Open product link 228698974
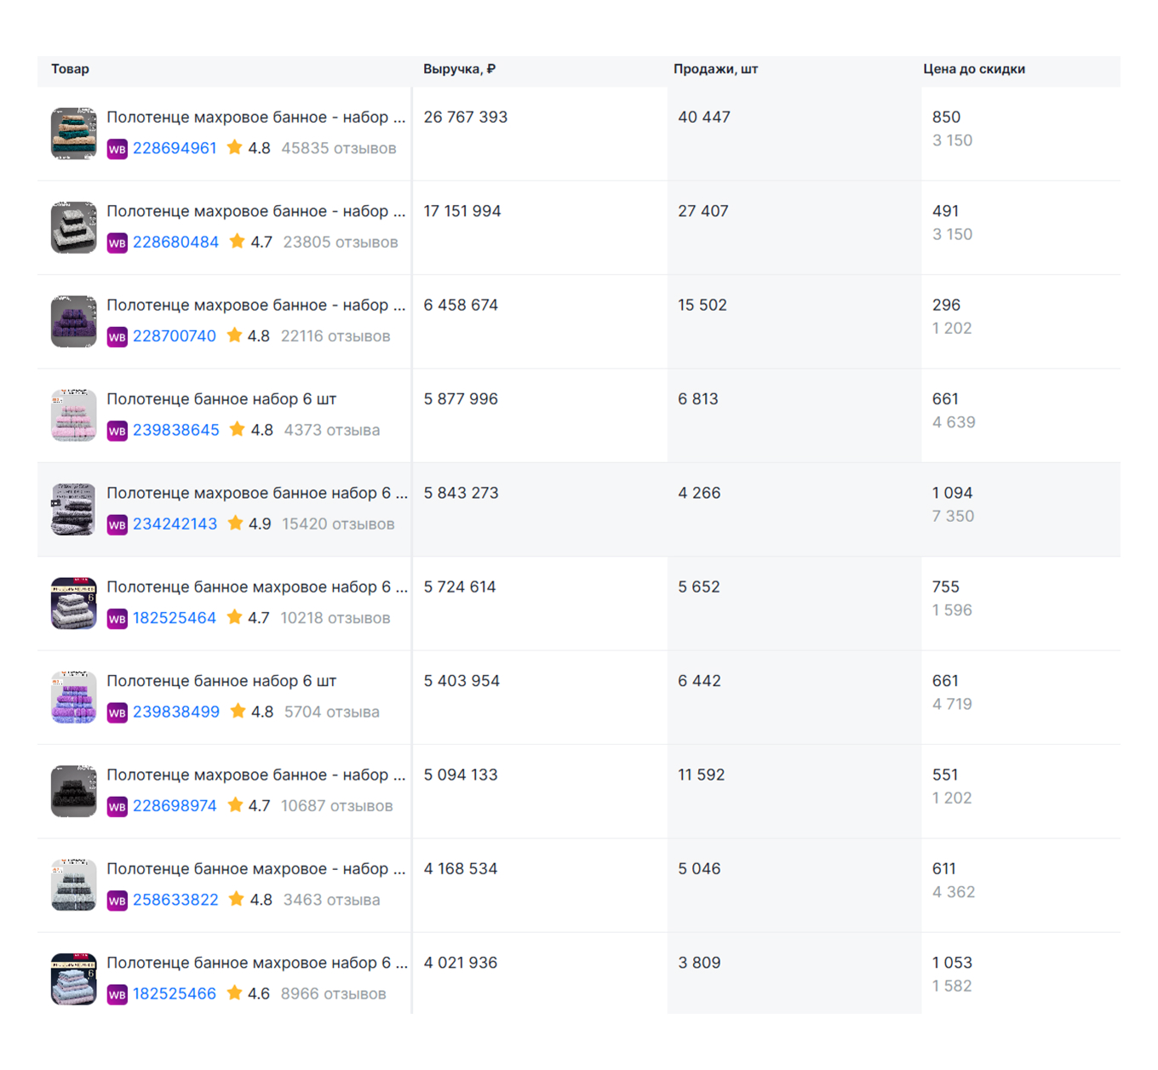Image resolution: width=1158 pixels, height=1070 pixels. pyautogui.click(x=175, y=805)
